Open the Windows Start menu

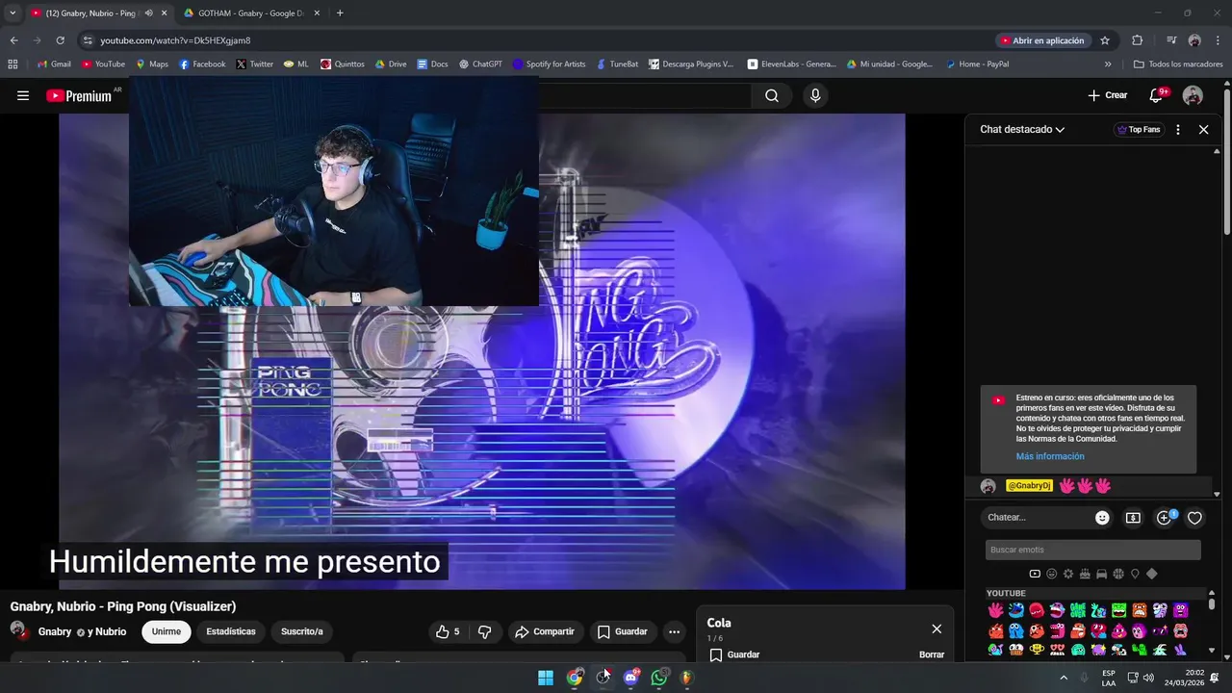(546, 678)
